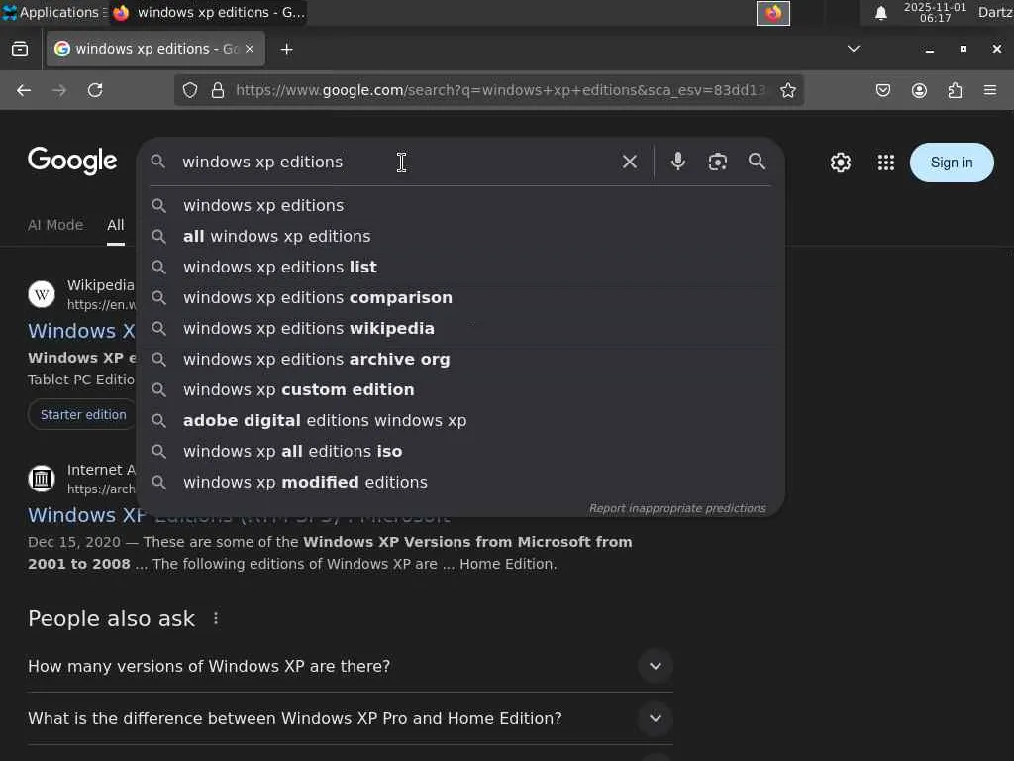Open the Internet Archive 'Windows XP' result title

[x=87, y=515]
